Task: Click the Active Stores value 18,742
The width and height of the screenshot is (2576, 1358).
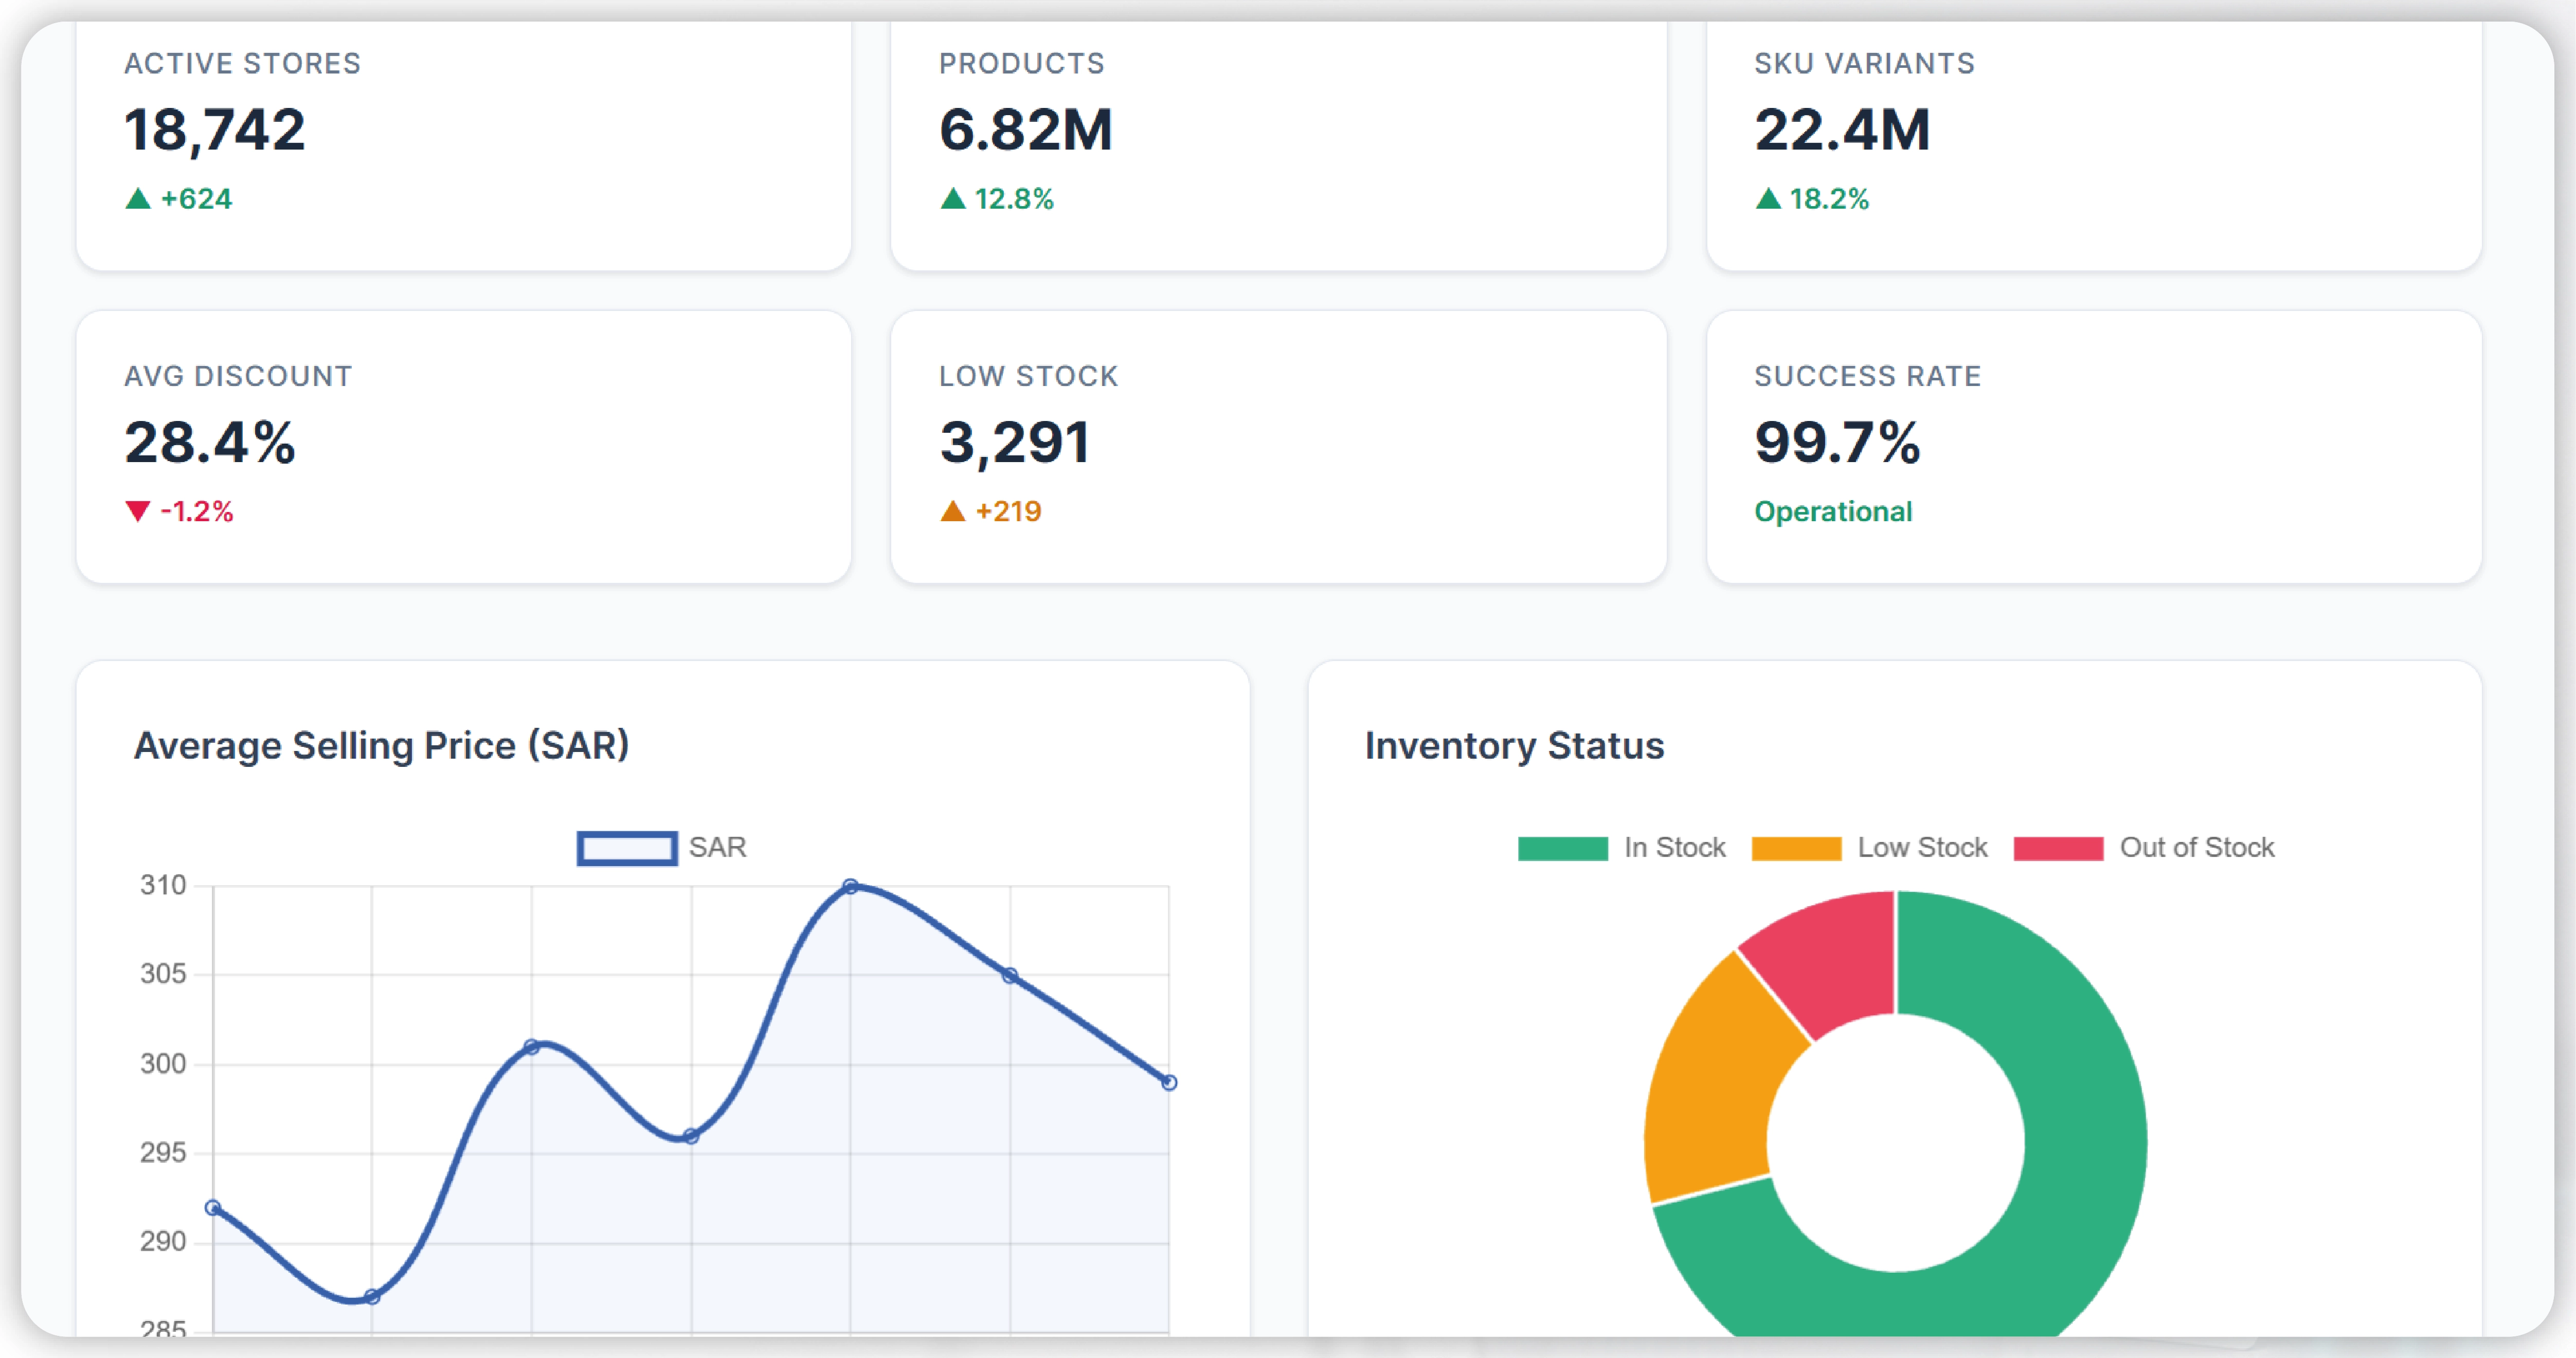Action: click(214, 130)
